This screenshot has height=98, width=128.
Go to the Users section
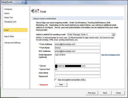tap(7, 13)
